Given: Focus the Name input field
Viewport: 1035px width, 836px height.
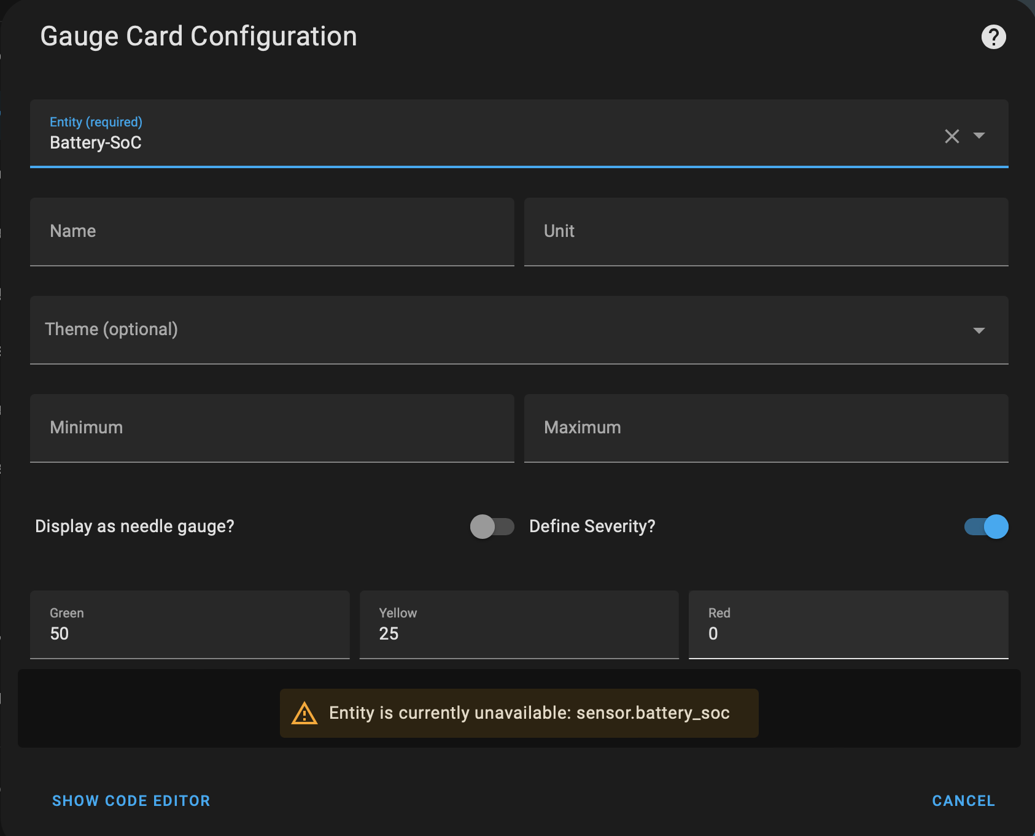Looking at the screenshot, I should 272,231.
